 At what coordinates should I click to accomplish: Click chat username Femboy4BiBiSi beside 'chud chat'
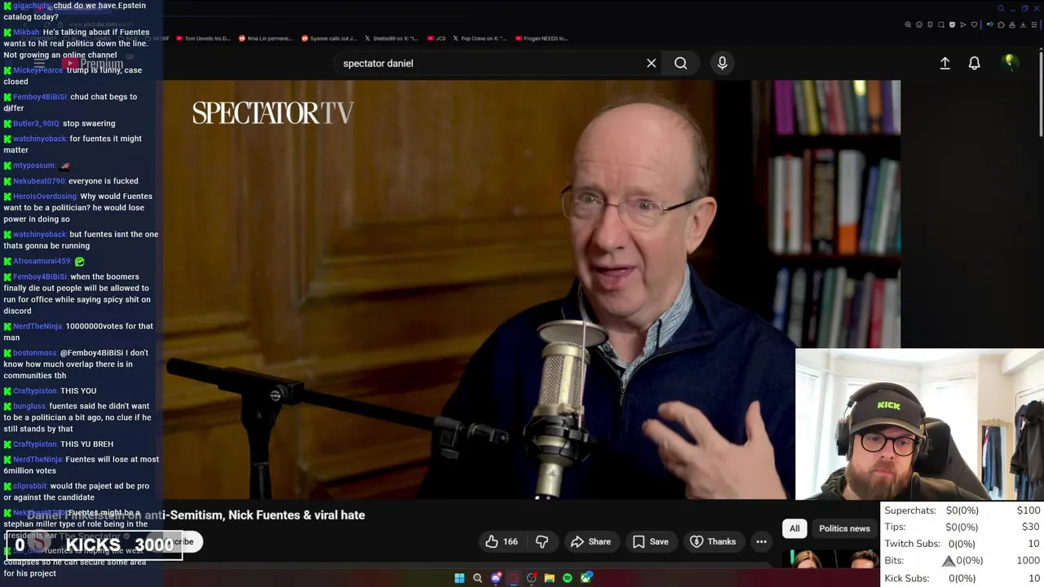pos(40,96)
